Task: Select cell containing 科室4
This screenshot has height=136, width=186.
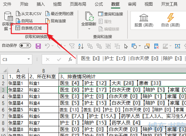Action: pos(44,103)
